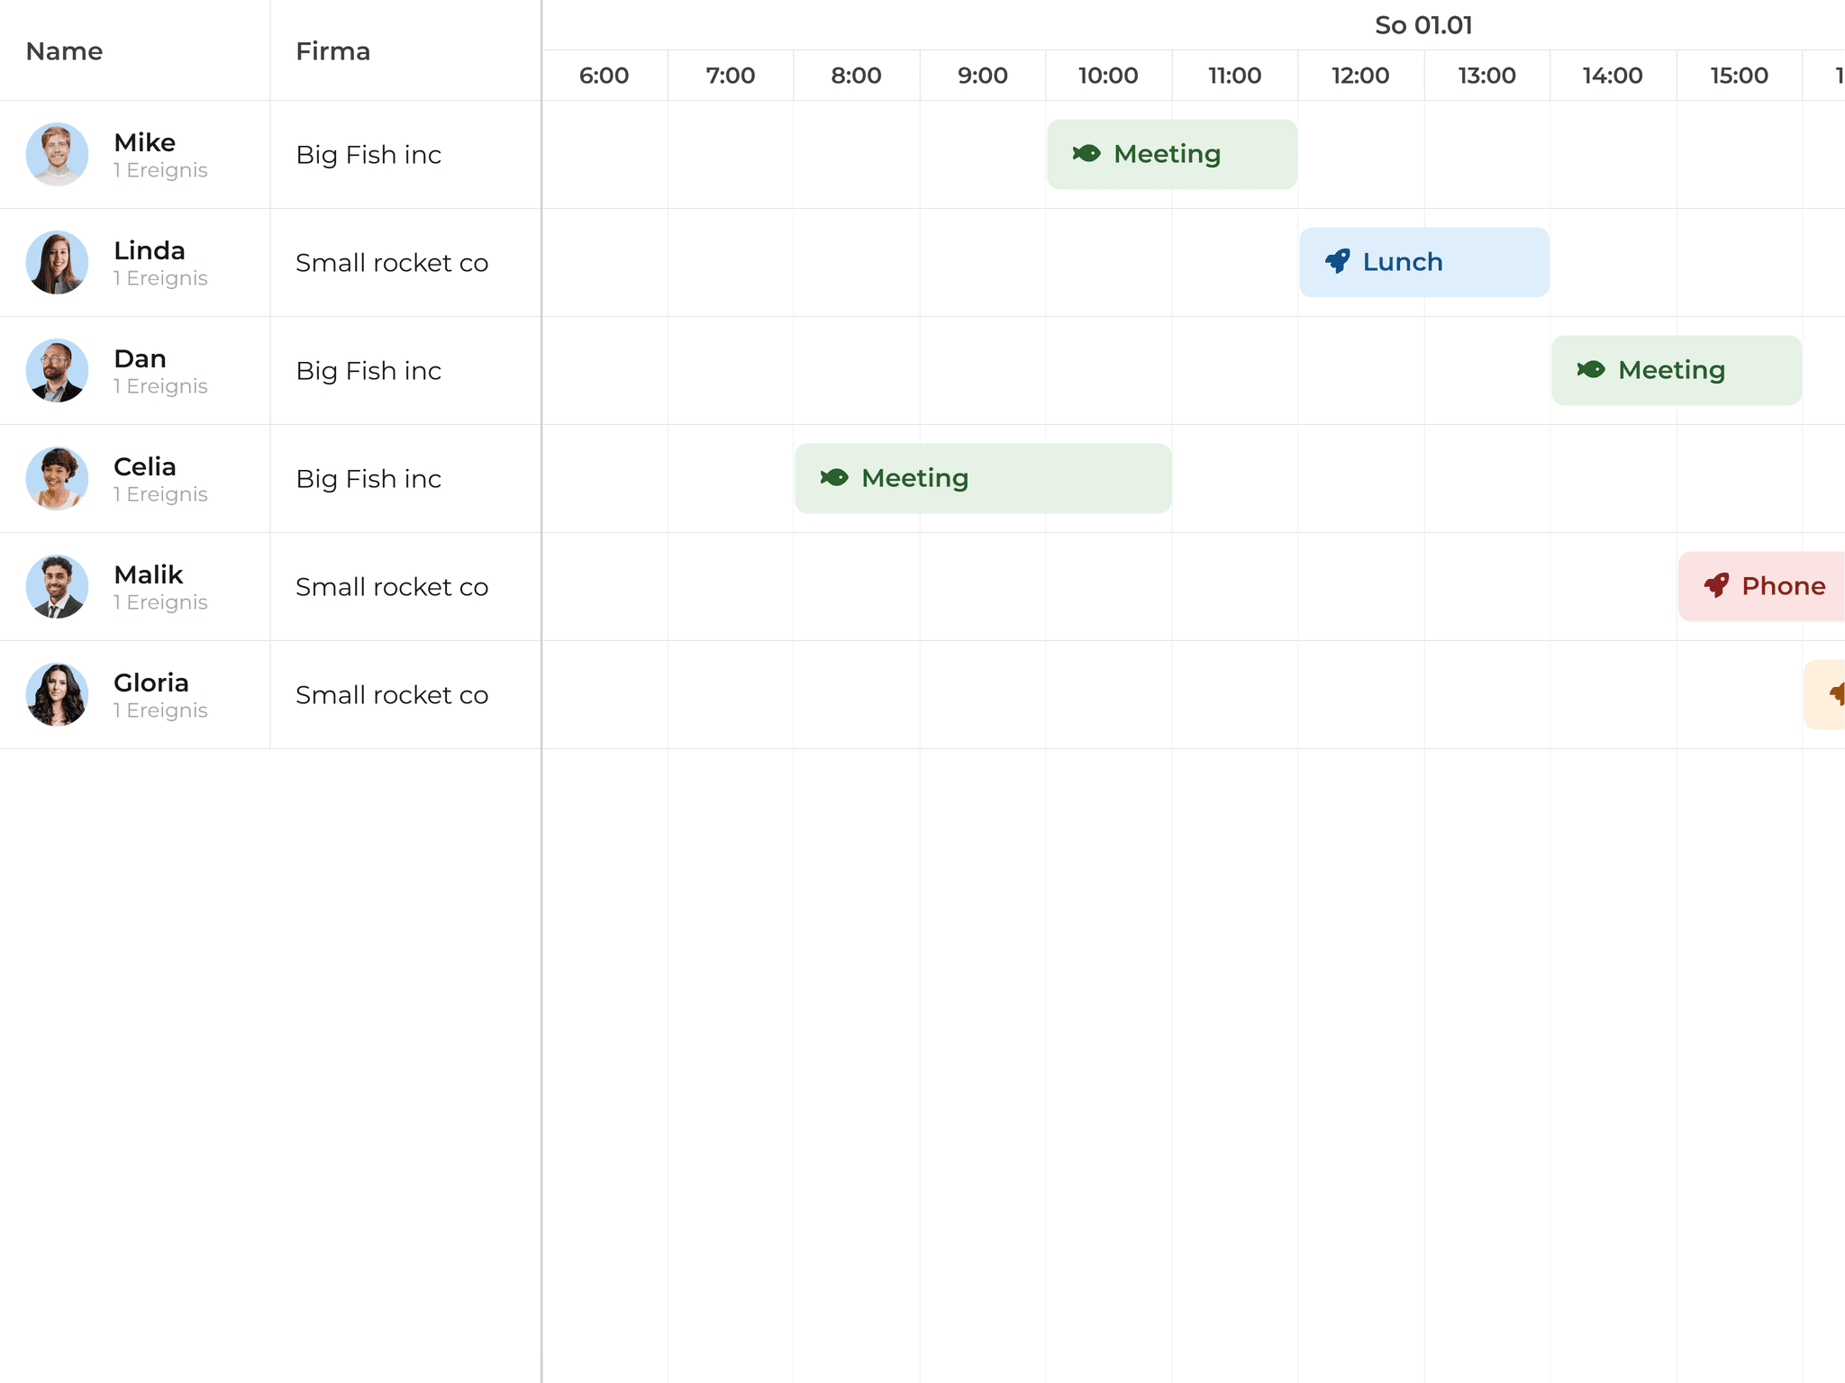Click the fish icon on Dan's Meeting event
1845x1383 pixels.
[x=1591, y=369]
